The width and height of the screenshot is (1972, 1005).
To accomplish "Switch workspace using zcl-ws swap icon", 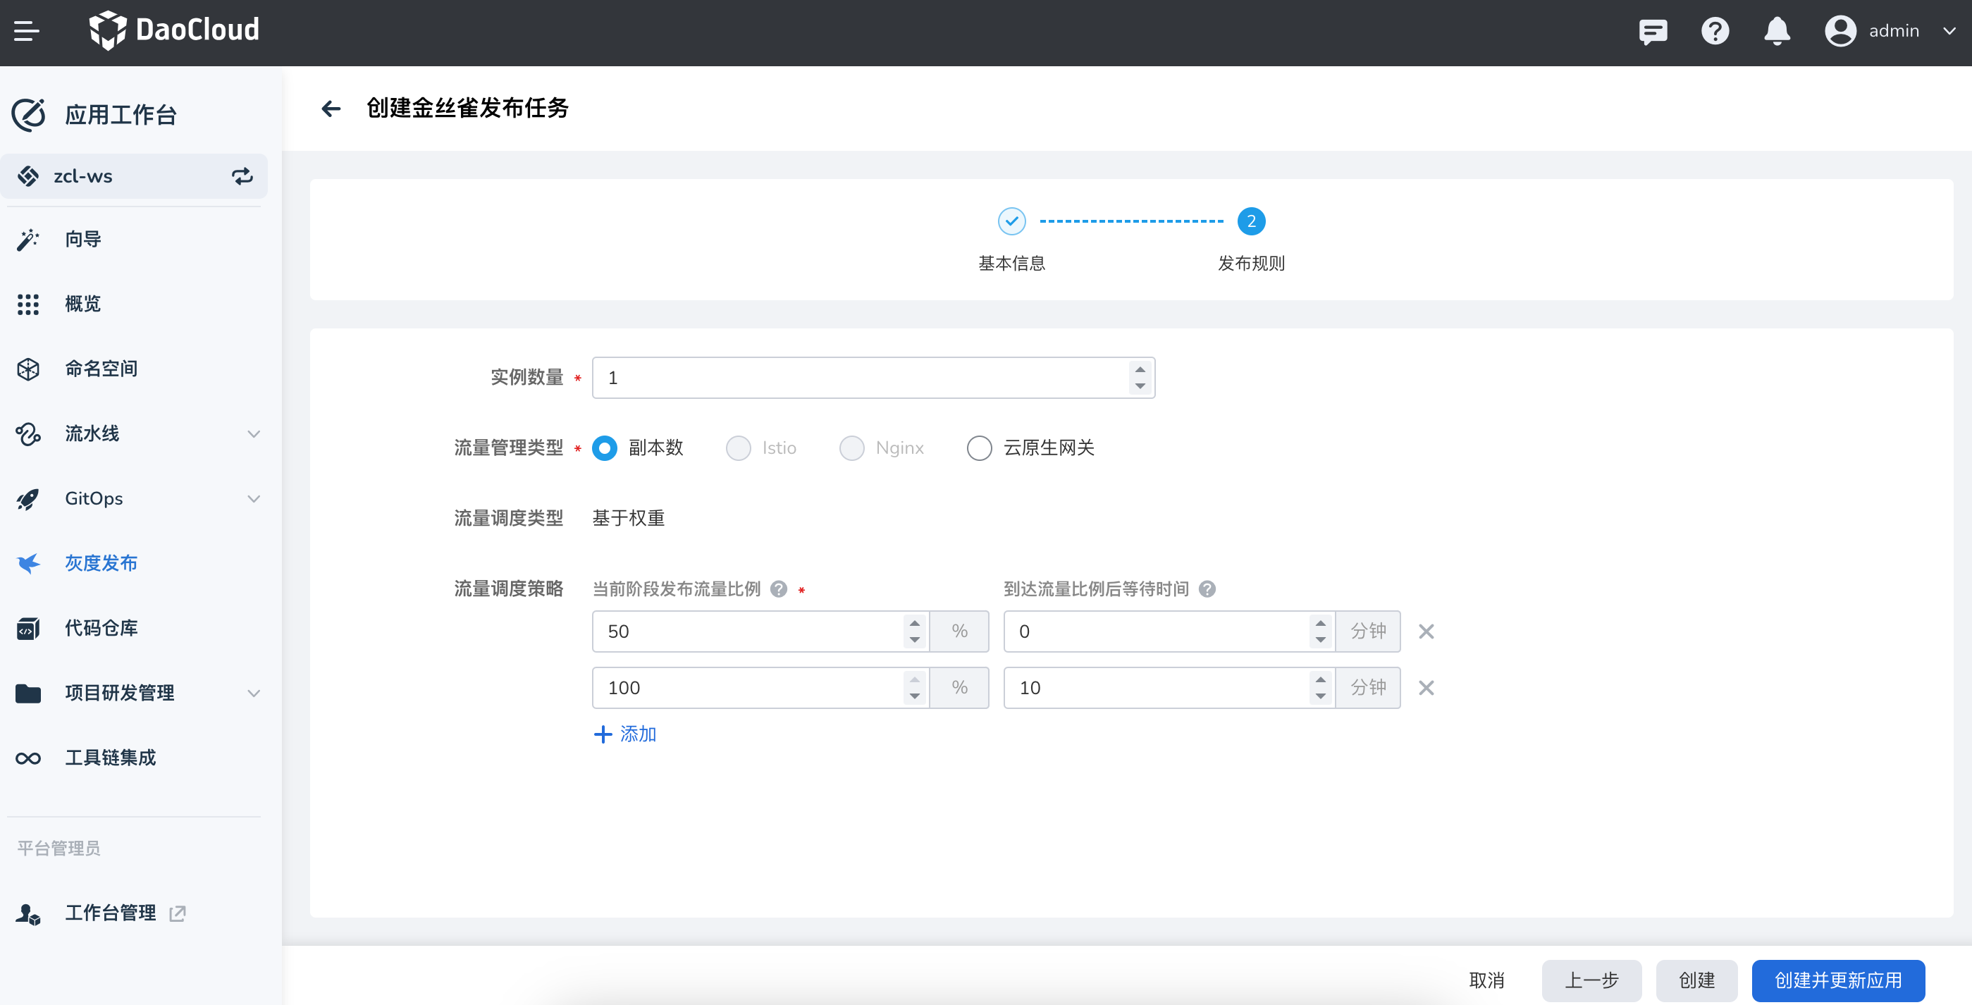I will [242, 177].
